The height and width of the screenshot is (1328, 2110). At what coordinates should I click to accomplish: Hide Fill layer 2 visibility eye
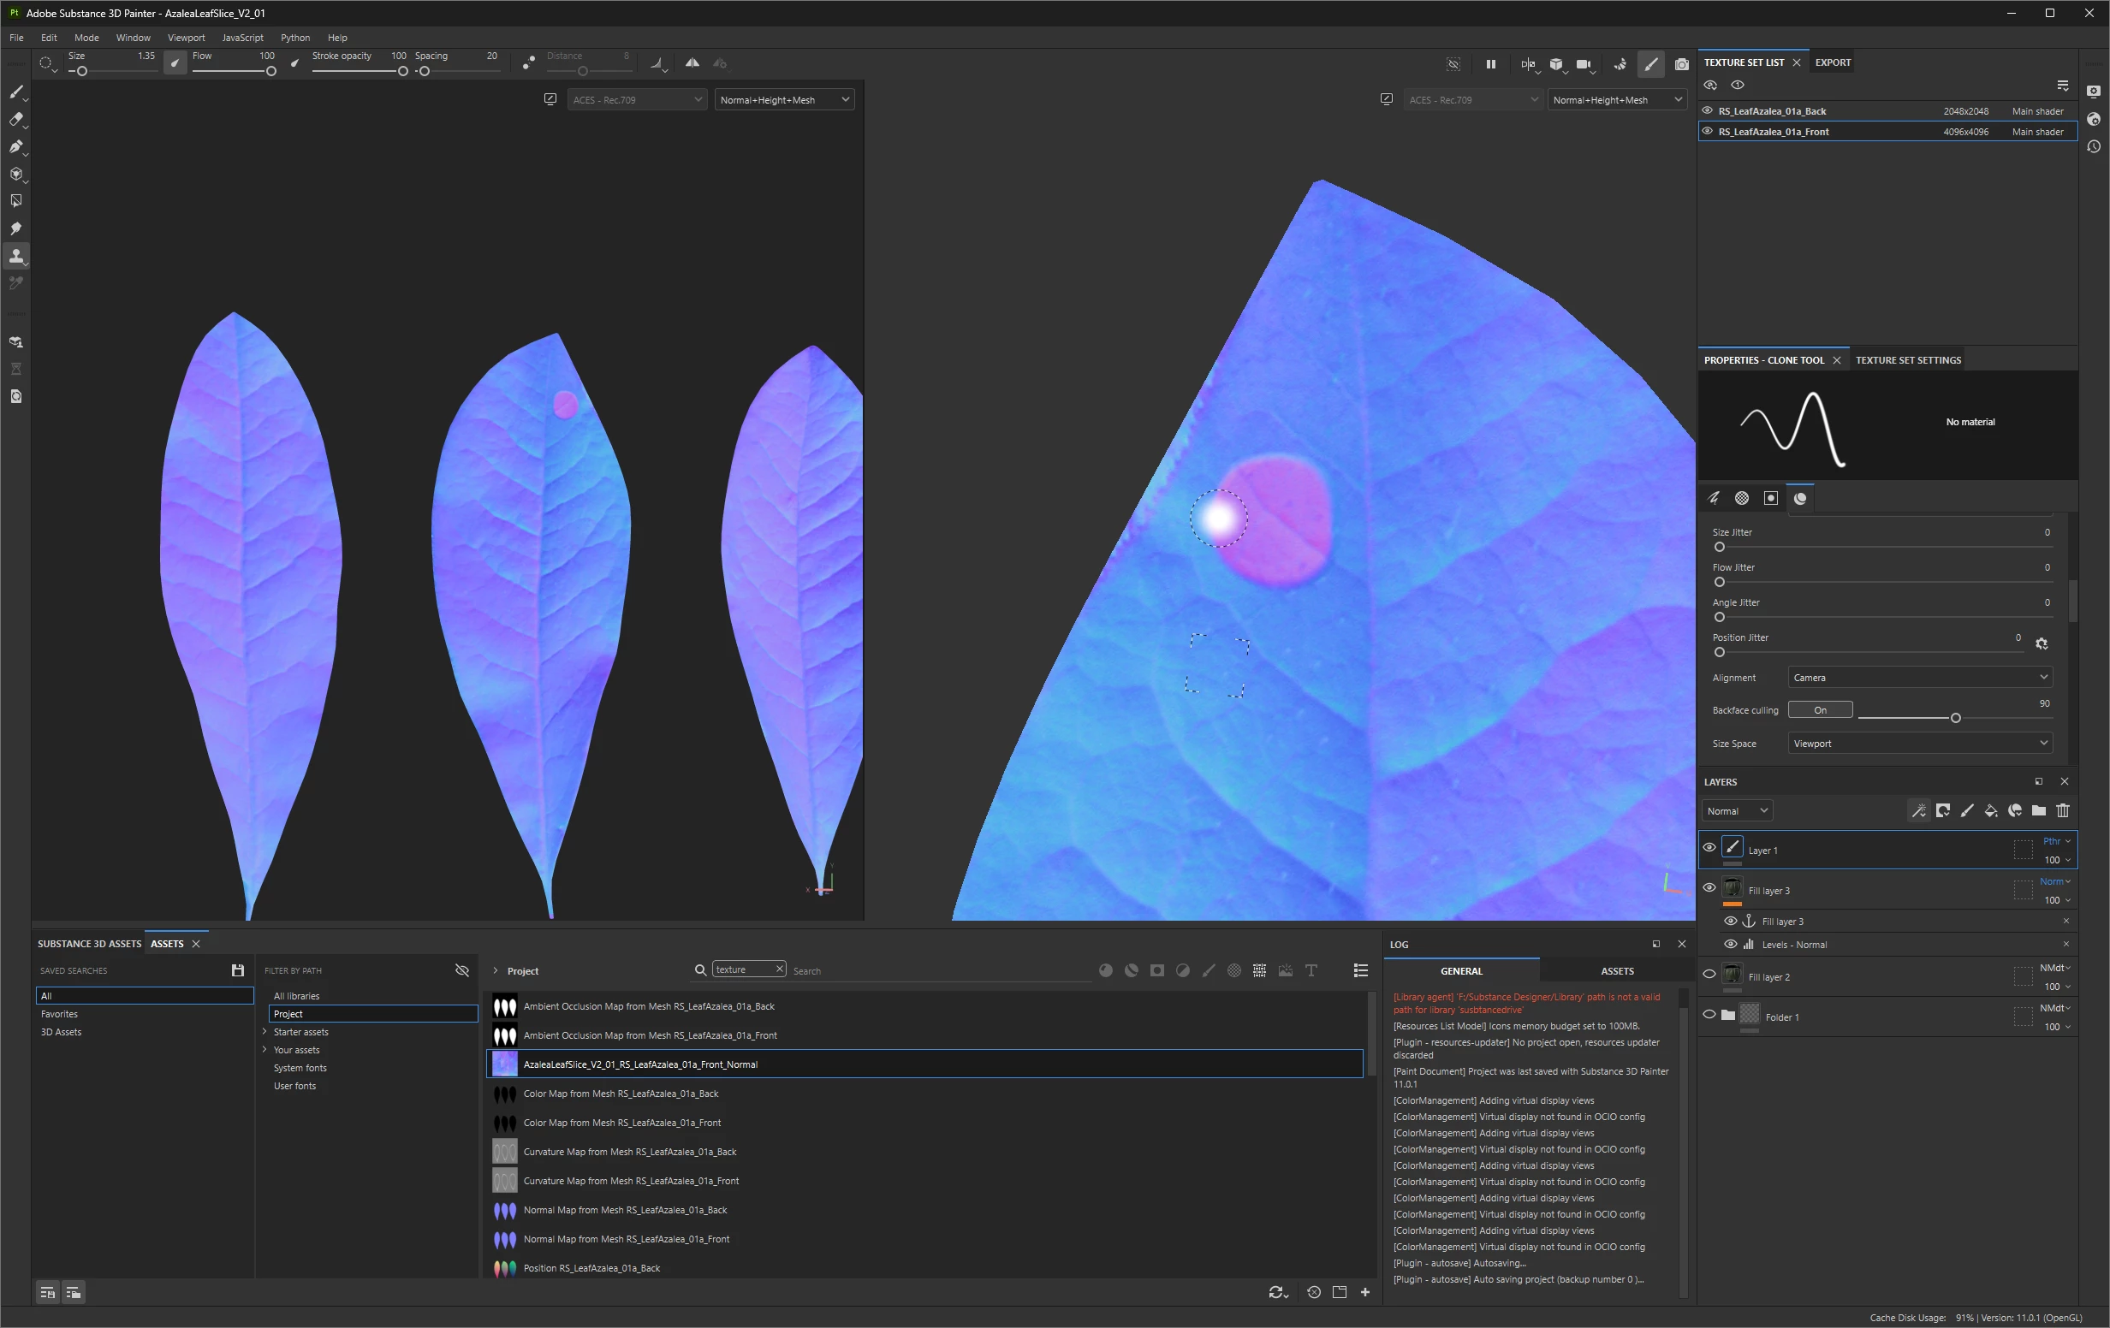[1709, 973]
